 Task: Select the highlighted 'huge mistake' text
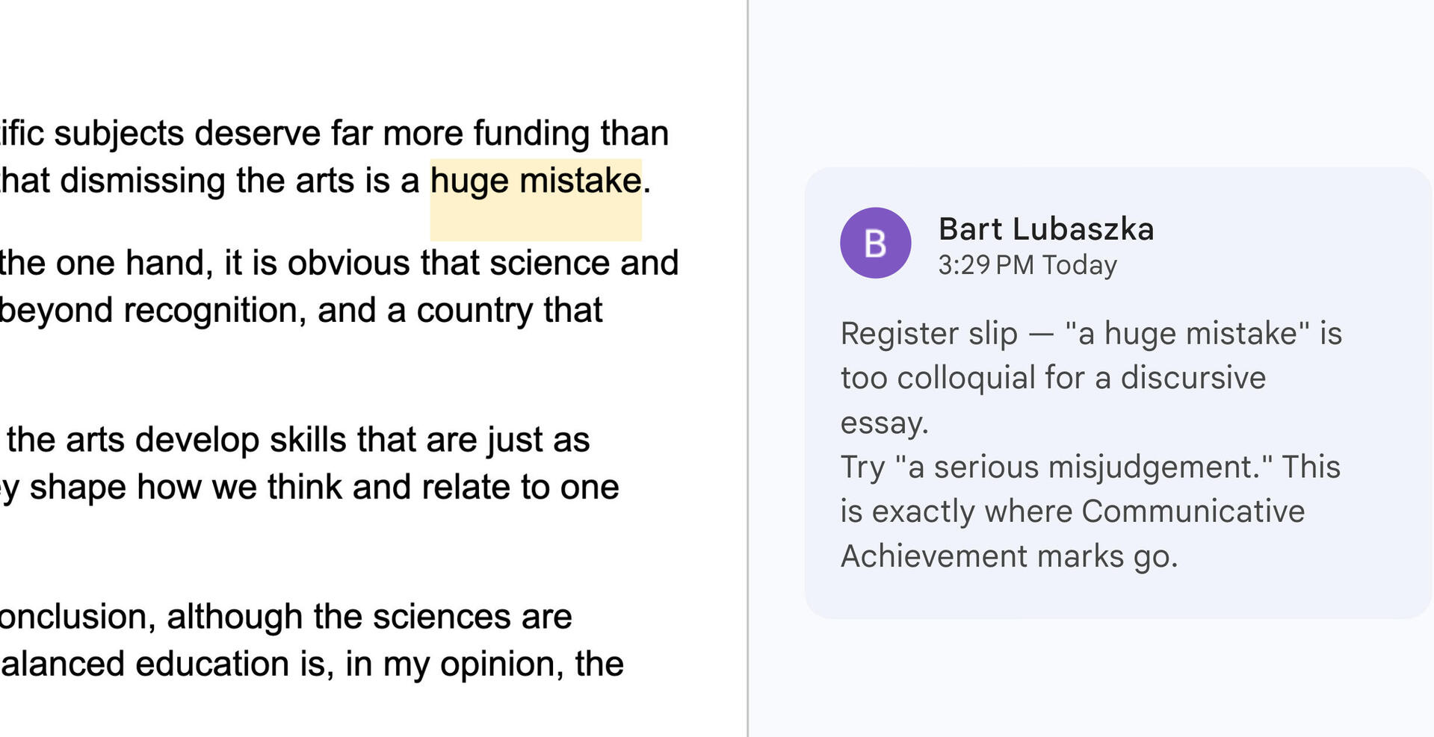[x=536, y=181]
